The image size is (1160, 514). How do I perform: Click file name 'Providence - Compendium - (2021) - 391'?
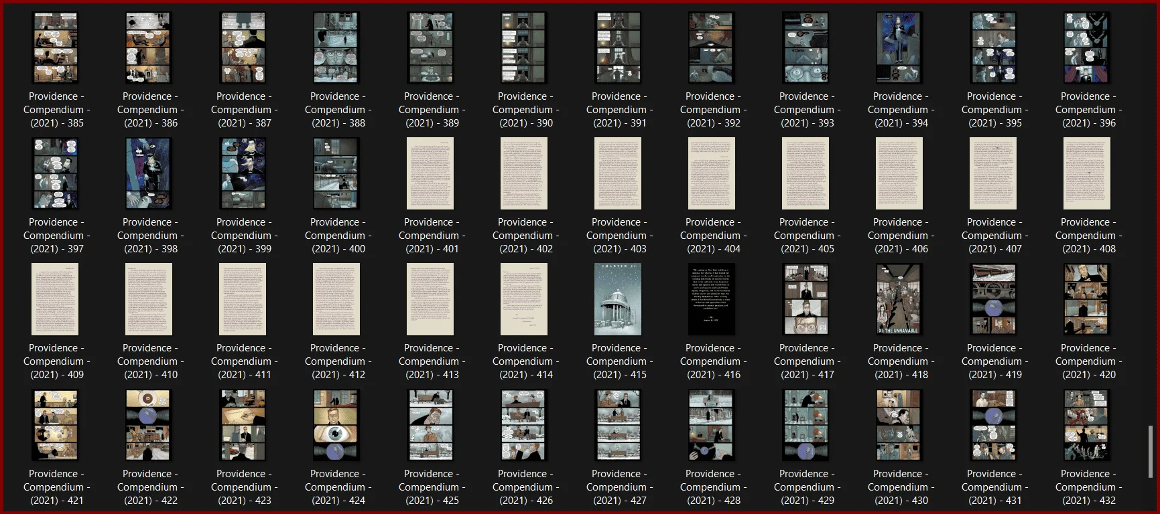619,110
